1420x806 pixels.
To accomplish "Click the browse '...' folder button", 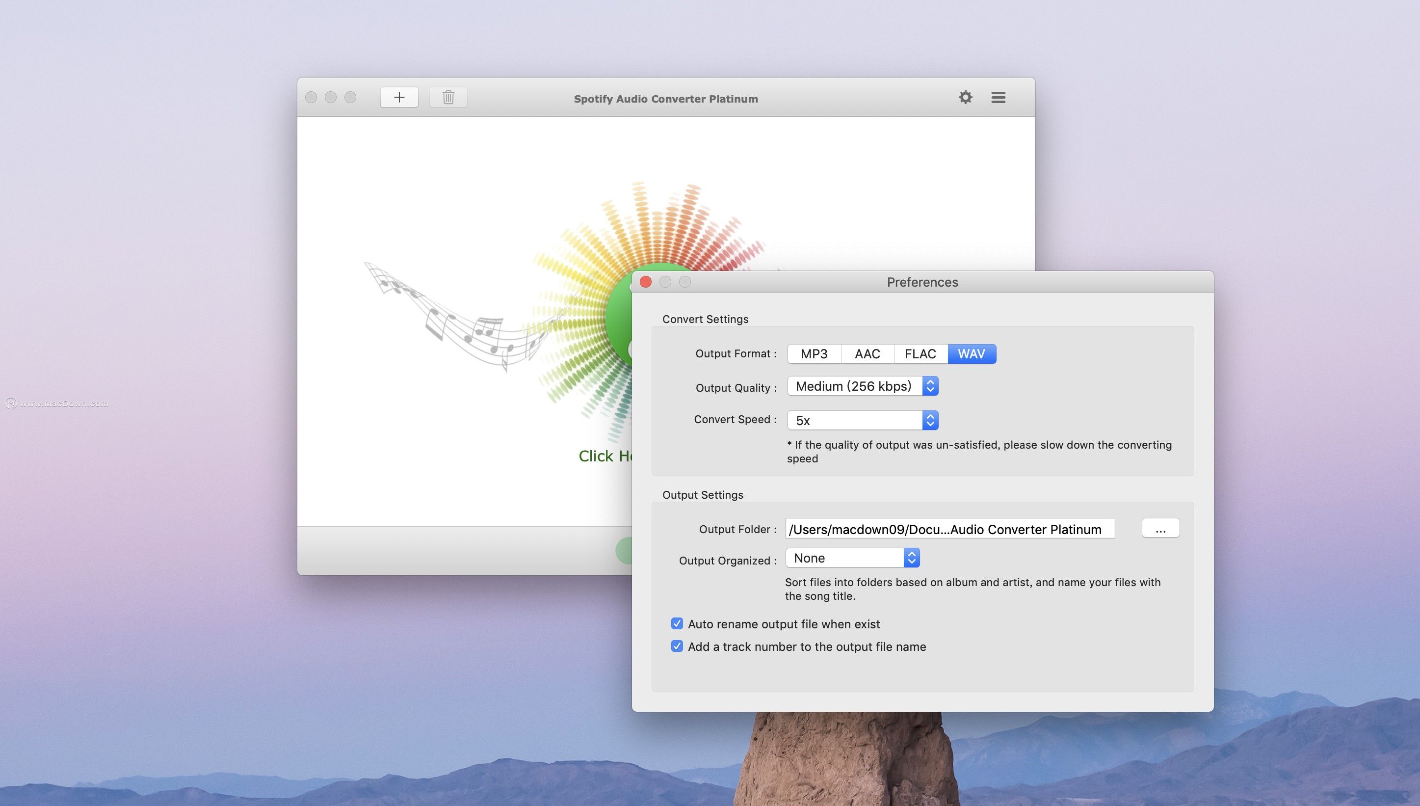I will [1160, 528].
